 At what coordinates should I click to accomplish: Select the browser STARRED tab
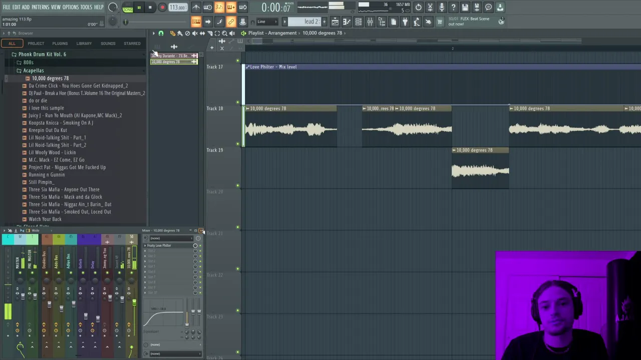click(x=132, y=43)
